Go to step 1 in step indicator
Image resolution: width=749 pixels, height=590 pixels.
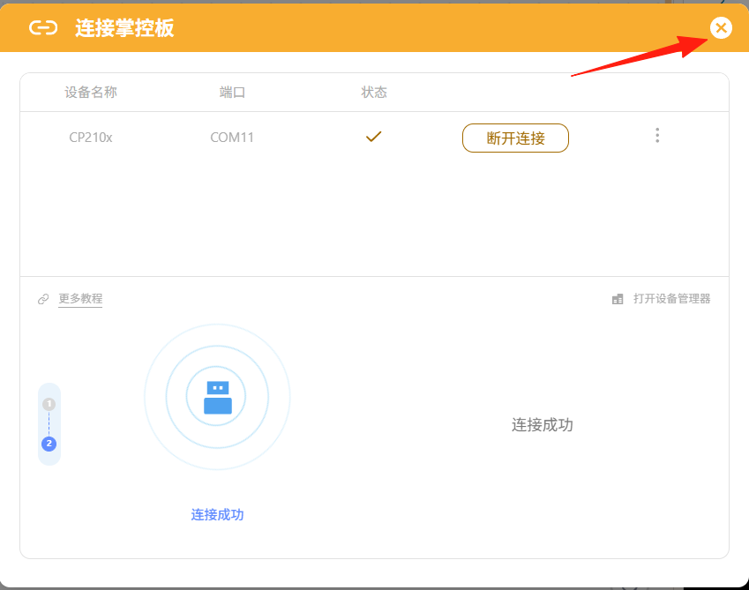click(x=49, y=404)
